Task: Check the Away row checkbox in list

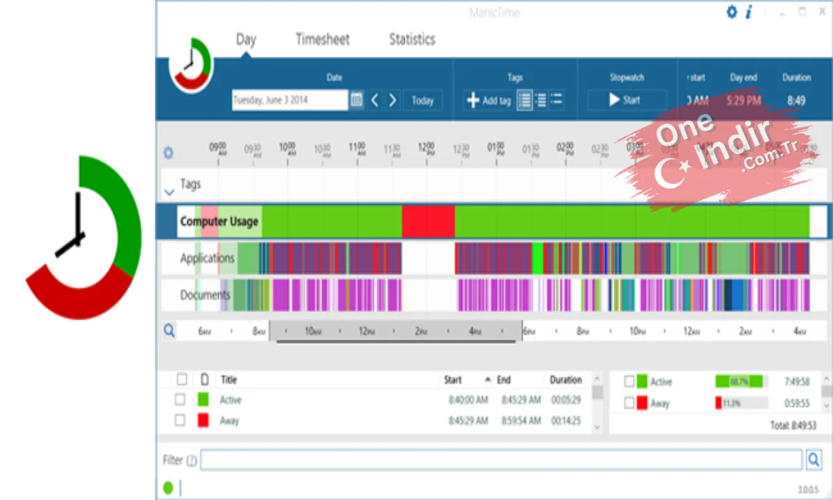Action: point(180,419)
